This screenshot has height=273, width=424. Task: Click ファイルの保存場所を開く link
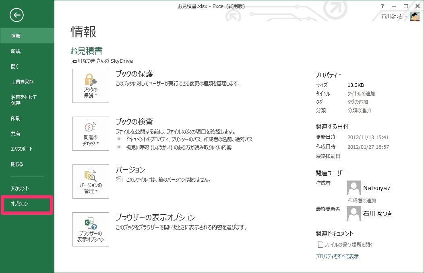(348, 244)
